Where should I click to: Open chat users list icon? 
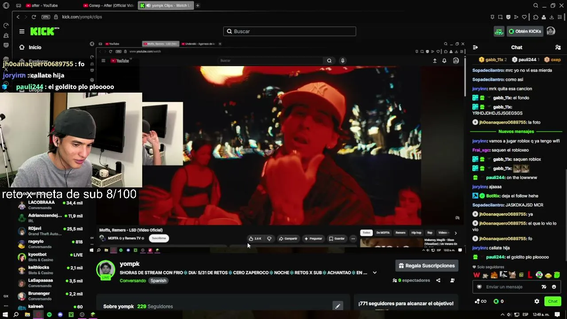click(x=558, y=47)
